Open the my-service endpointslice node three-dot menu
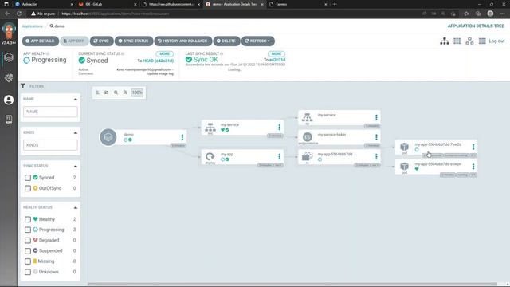This screenshot has height=287, width=510. pos(376,137)
